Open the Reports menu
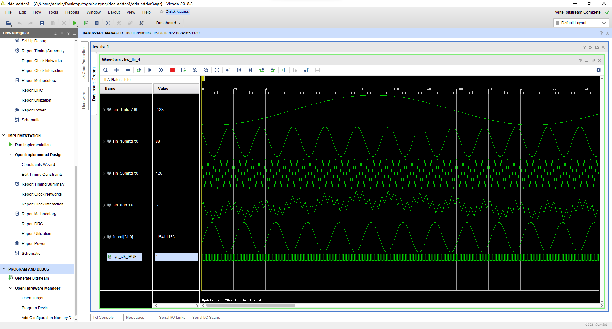612x329 pixels. pyautogui.click(x=72, y=12)
